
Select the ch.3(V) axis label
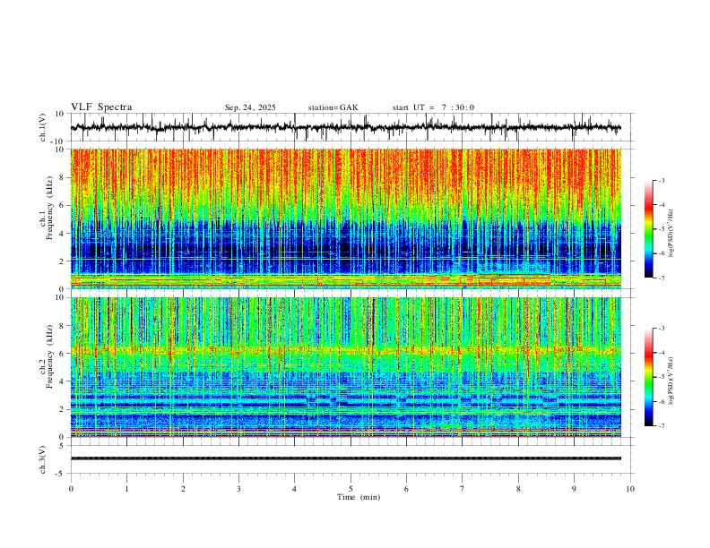coord(43,459)
